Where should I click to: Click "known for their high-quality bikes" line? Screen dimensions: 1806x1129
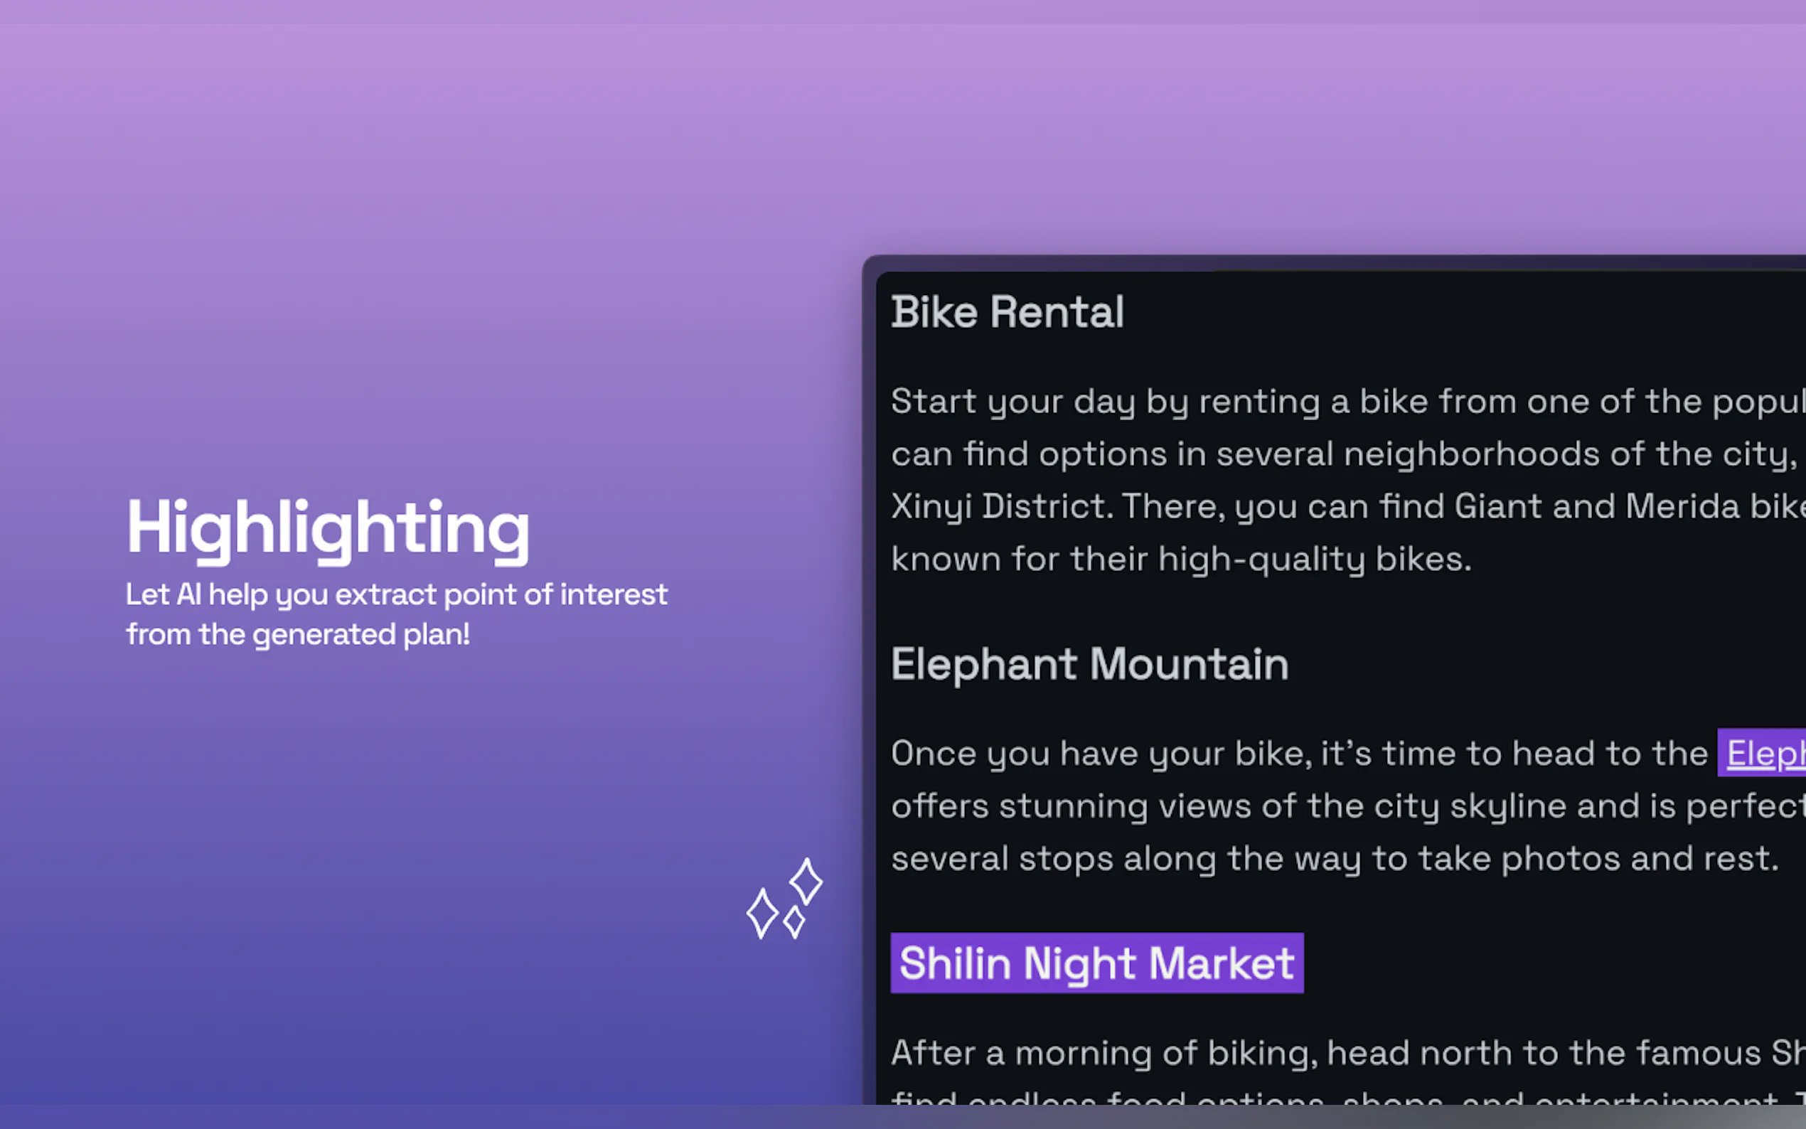tap(1180, 560)
